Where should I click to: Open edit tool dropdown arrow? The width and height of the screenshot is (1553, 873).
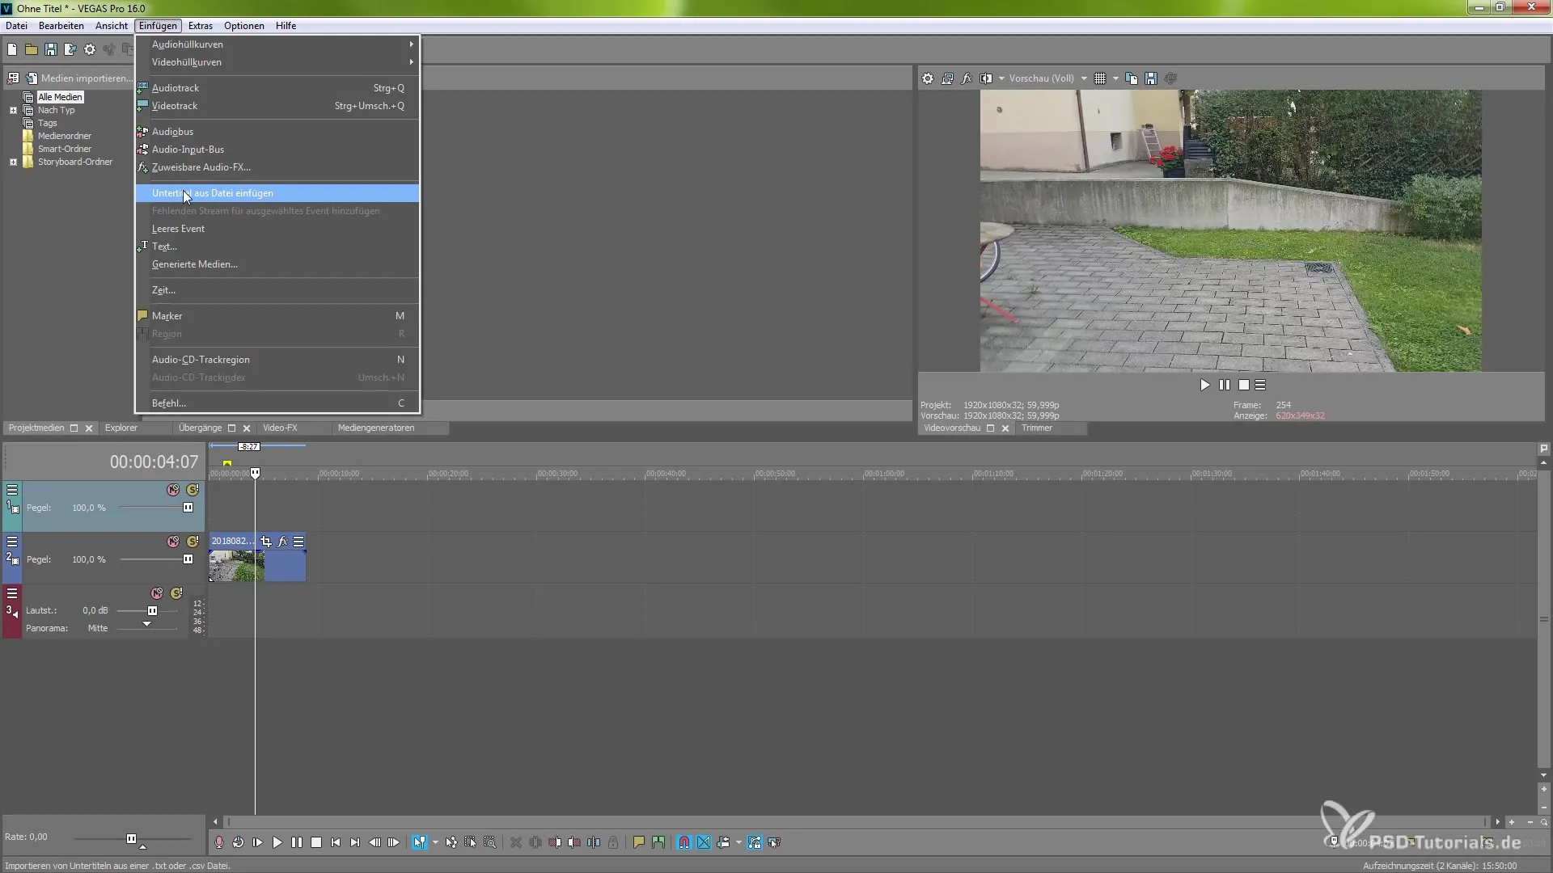coord(435,842)
